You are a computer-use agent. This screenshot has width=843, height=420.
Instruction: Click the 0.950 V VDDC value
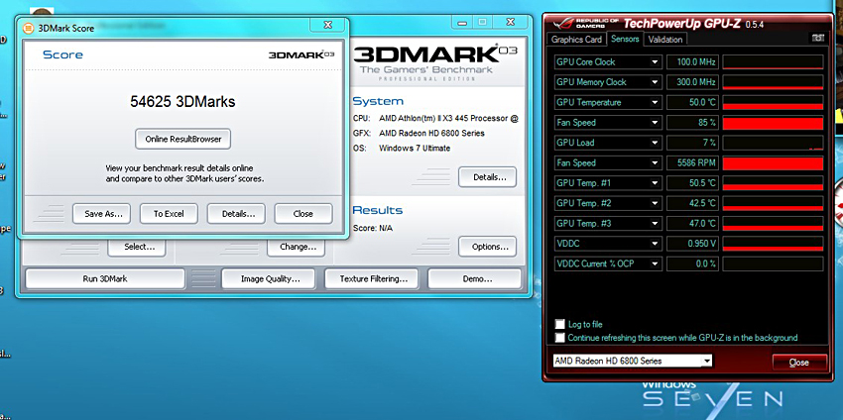coord(692,244)
